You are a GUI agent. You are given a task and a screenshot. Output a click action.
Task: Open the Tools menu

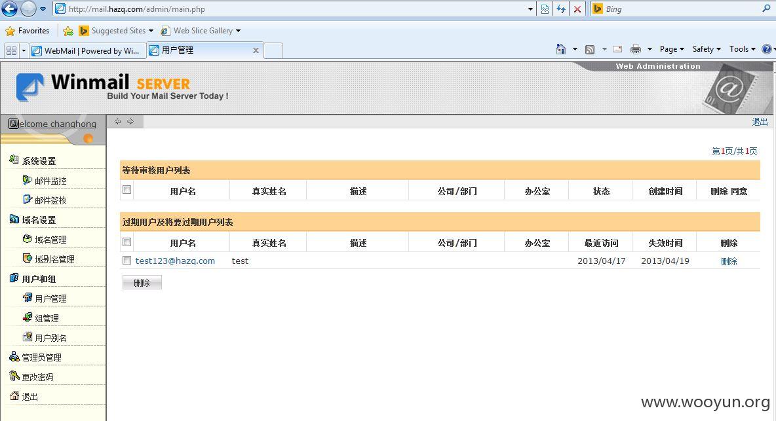[x=743, y=49]
